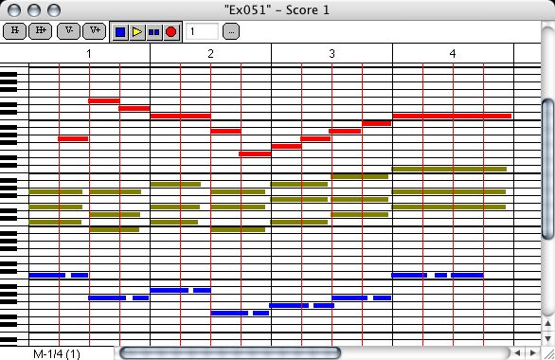This screenshot has width=555, height=360.
Task: Start recording with the red circle button
Action: click(171, 32)
